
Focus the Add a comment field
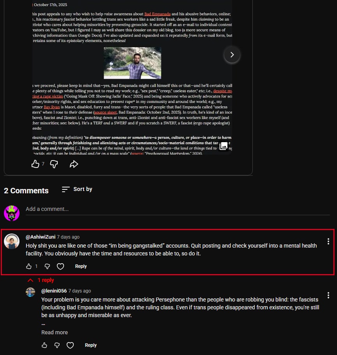178,209
